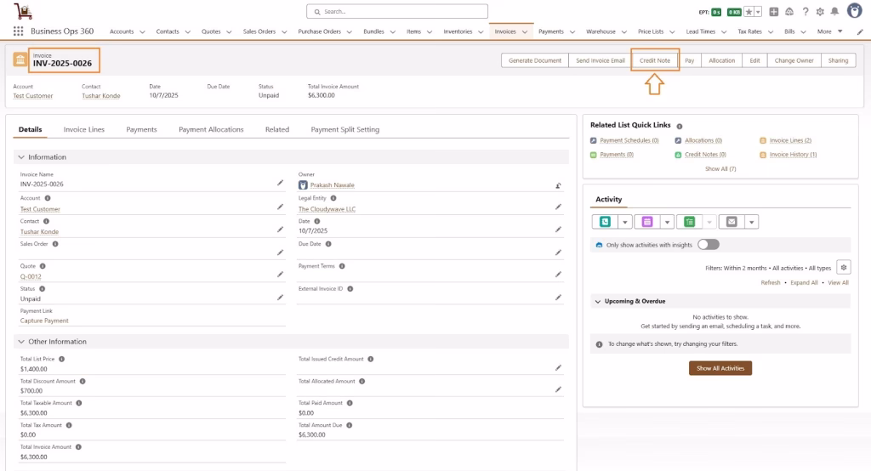Viewport: 871px width, 471px height.
Task: Switch to the Invoice Lines tab
Action: (x=84, y=129)
